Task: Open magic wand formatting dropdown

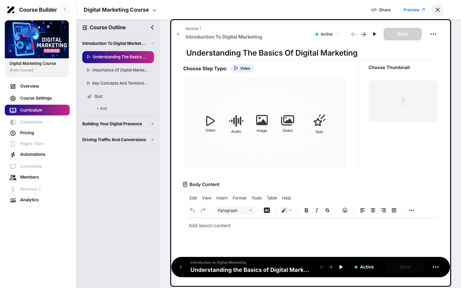Action: (287, 210)
